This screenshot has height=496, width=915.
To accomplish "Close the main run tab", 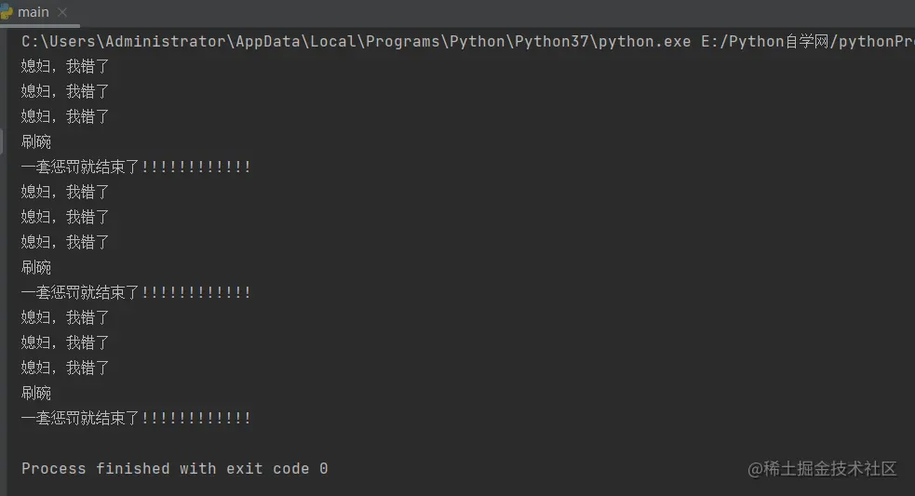I will pos(64,13).
